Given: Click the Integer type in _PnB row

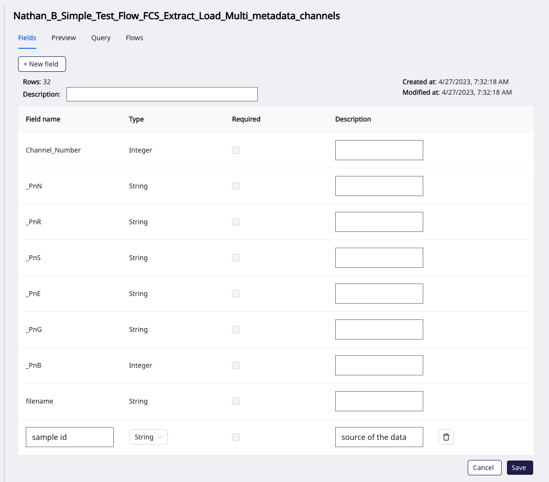Looking at the screenshot, I should click(141, 365).
